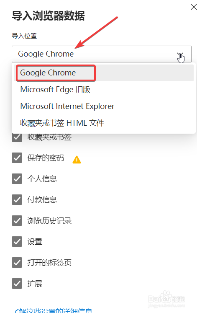This screenshot has height=313, width=197.
Task: Disable the 扩展 checkbox
Action: [17, 283]
